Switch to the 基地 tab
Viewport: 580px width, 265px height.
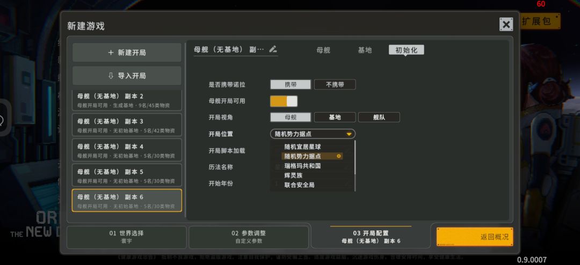coord(365,50)
